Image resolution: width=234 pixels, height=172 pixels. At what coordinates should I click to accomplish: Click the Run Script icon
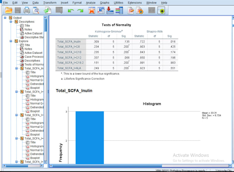pyautogui.click(x=140, y=10)
